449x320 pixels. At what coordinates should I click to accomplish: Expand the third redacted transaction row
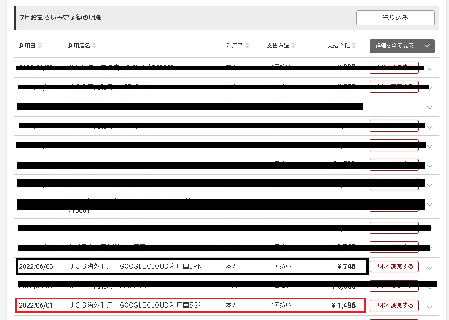(x=430, y=107)
